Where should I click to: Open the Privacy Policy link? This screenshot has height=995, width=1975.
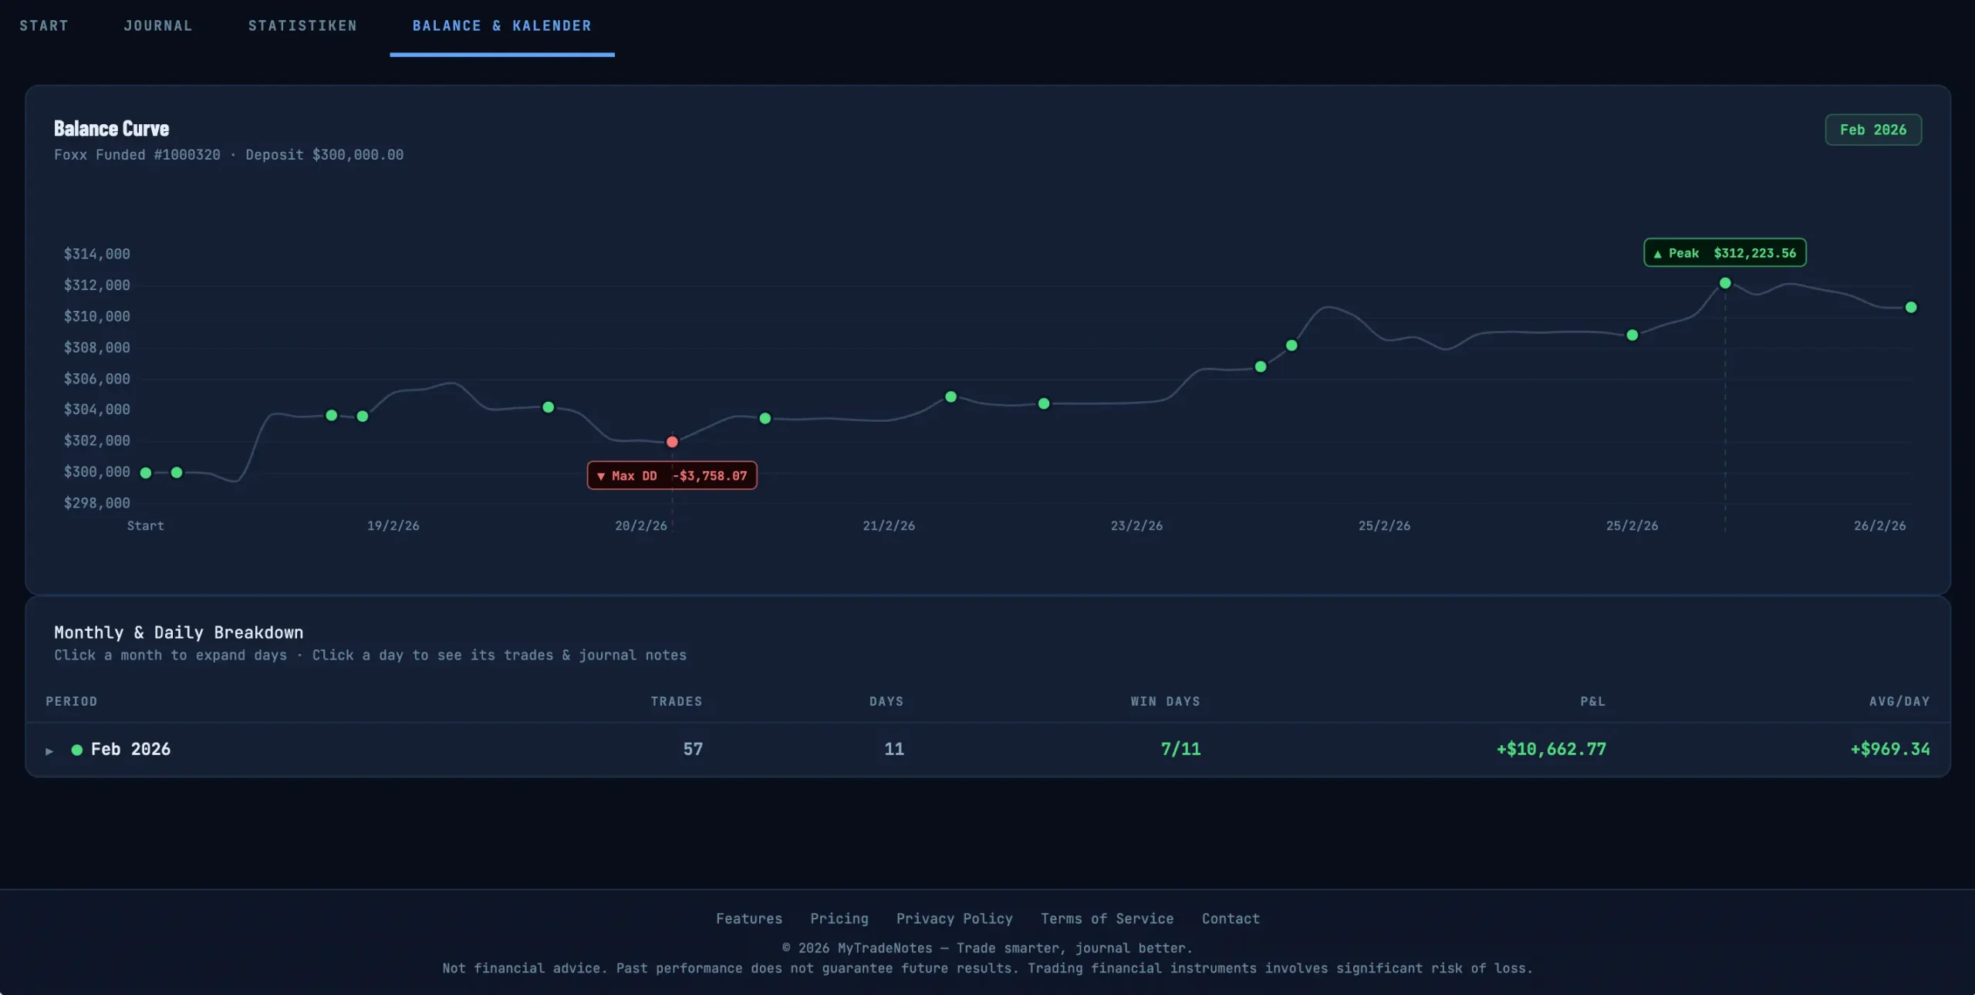(x=954, y=919)
